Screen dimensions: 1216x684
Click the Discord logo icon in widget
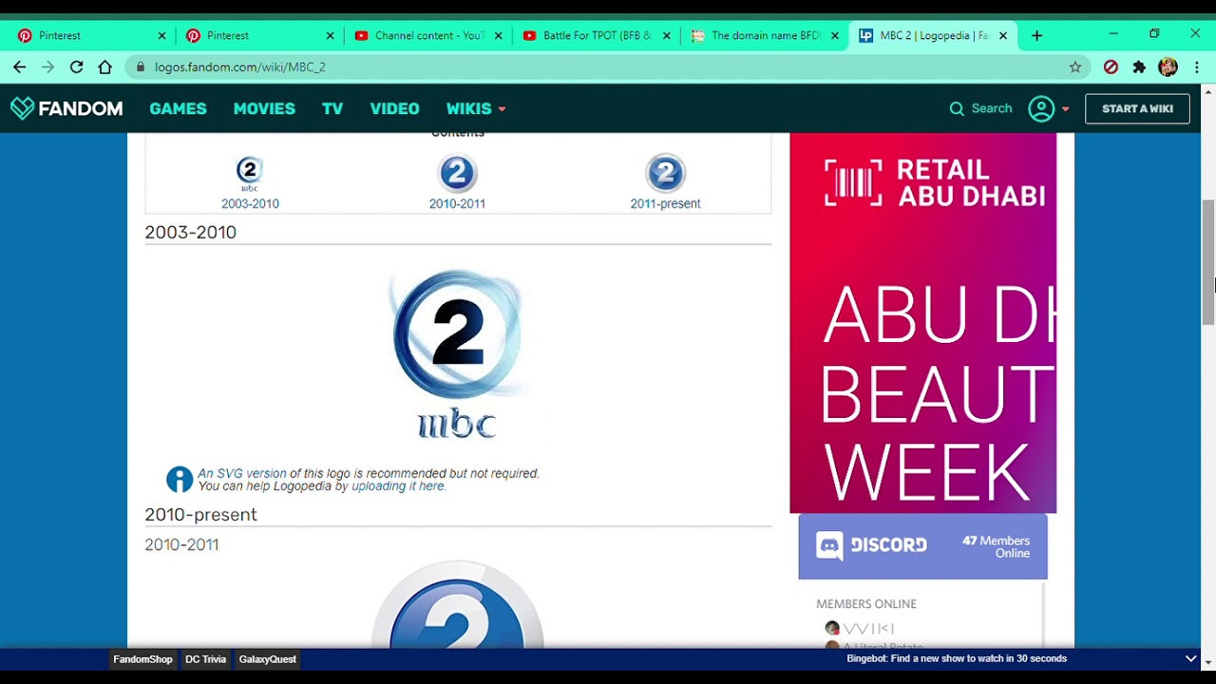click(829, 545)
